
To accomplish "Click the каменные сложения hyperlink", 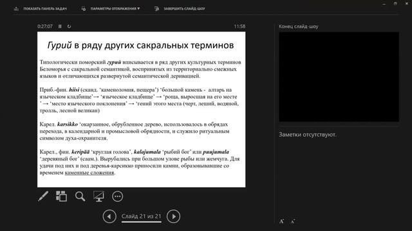I will [89, 173].
